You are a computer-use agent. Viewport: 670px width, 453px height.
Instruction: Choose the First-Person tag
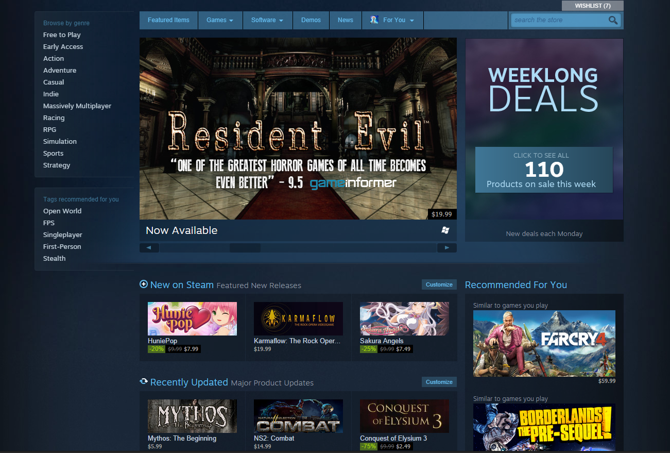point(62,247)
